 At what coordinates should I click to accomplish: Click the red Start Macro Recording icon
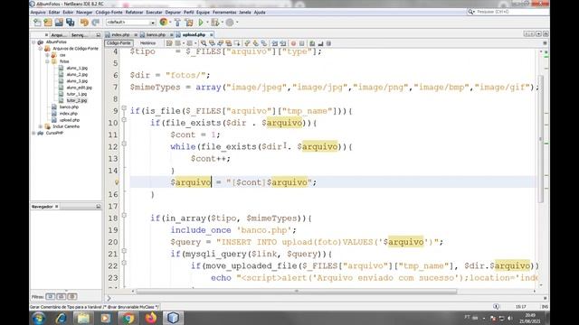pyautogui.click(x=293, y=43)
